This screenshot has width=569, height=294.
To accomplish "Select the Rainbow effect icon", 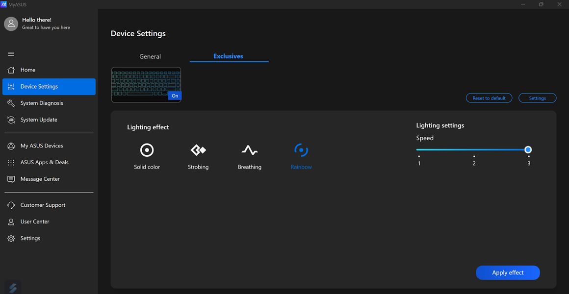I will pyautogui.click(x=301, y=150).
